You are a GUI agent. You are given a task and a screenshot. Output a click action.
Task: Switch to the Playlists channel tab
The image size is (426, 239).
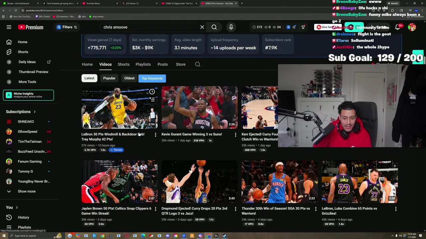coord(143,64)
